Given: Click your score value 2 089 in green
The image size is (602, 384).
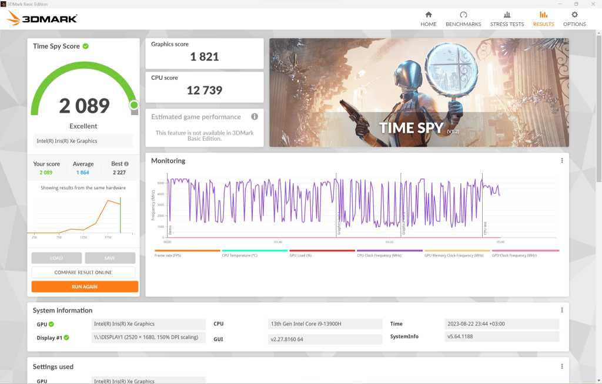Looking at the screenshot, I should tap(46, 173).
